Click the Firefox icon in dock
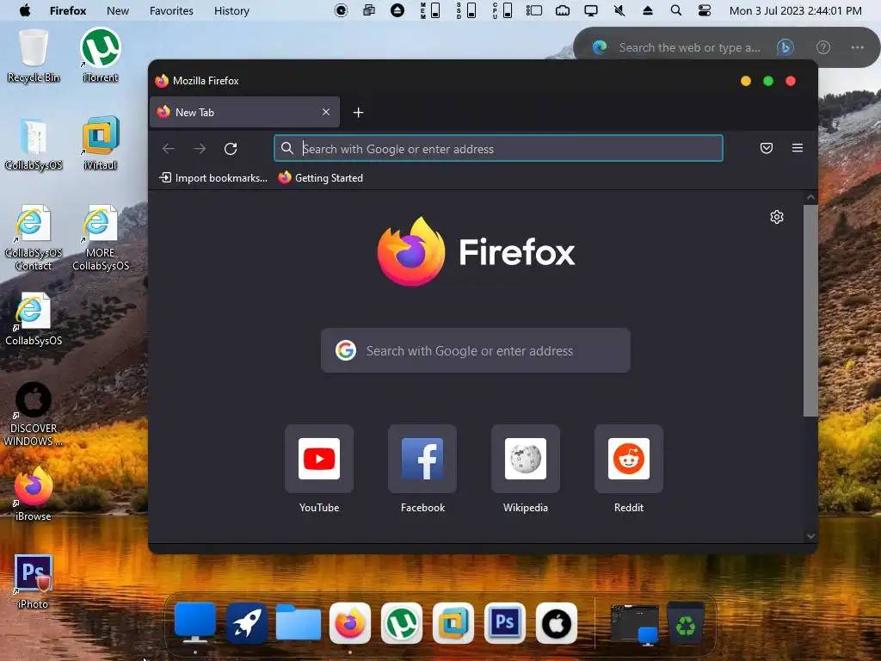881x661 pixels. 350,623
